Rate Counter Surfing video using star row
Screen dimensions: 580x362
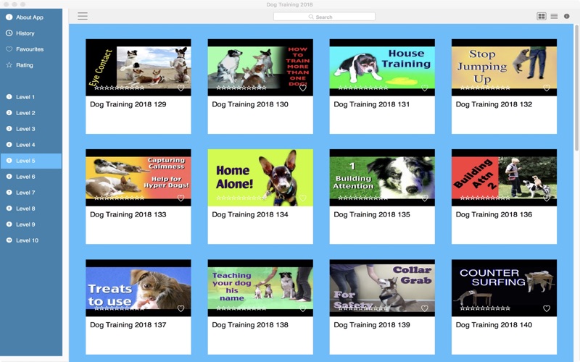click(x=485, y=308)
